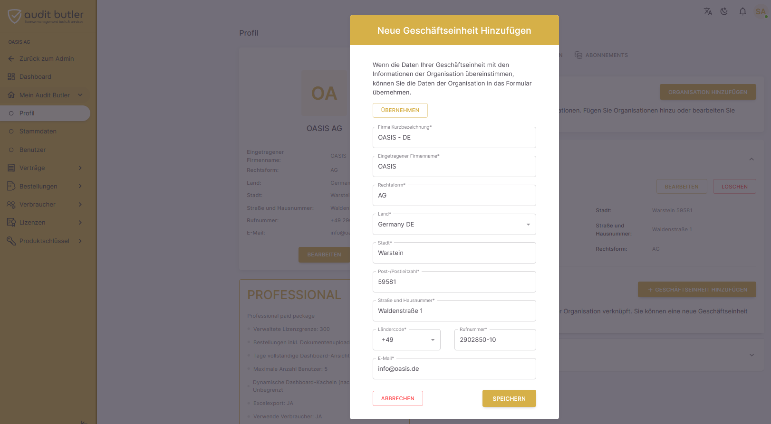
Task: Click the Produktschlüssel key icon
Action: (11, 241)
